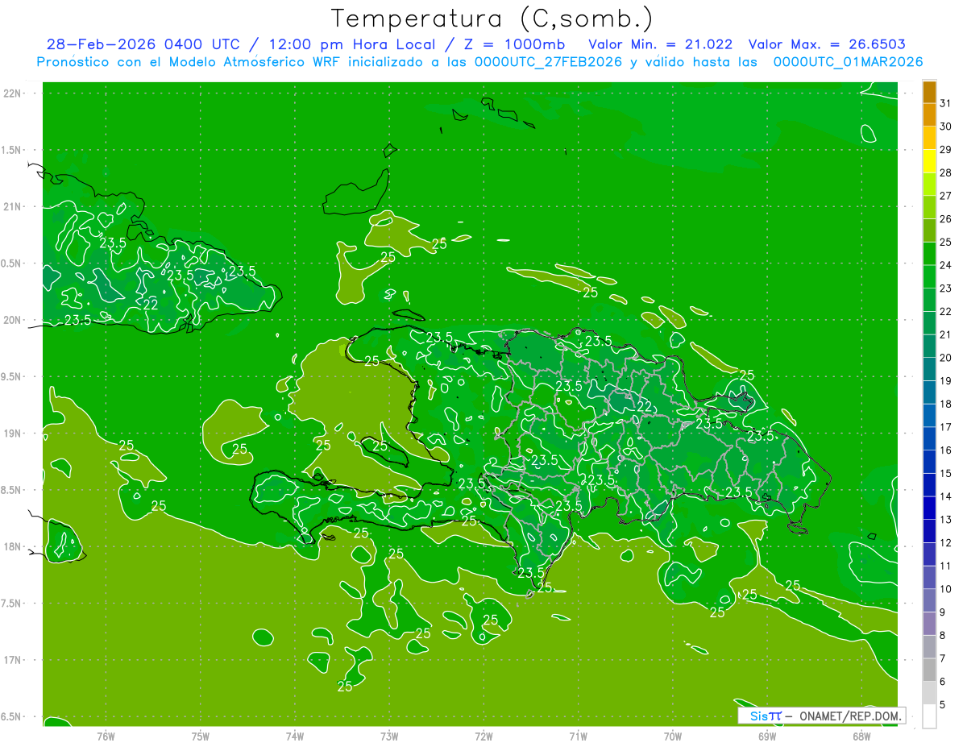Click the '9.5N' latitude axis label
This screenshot has width=967, height=747.
pos(12,376)
